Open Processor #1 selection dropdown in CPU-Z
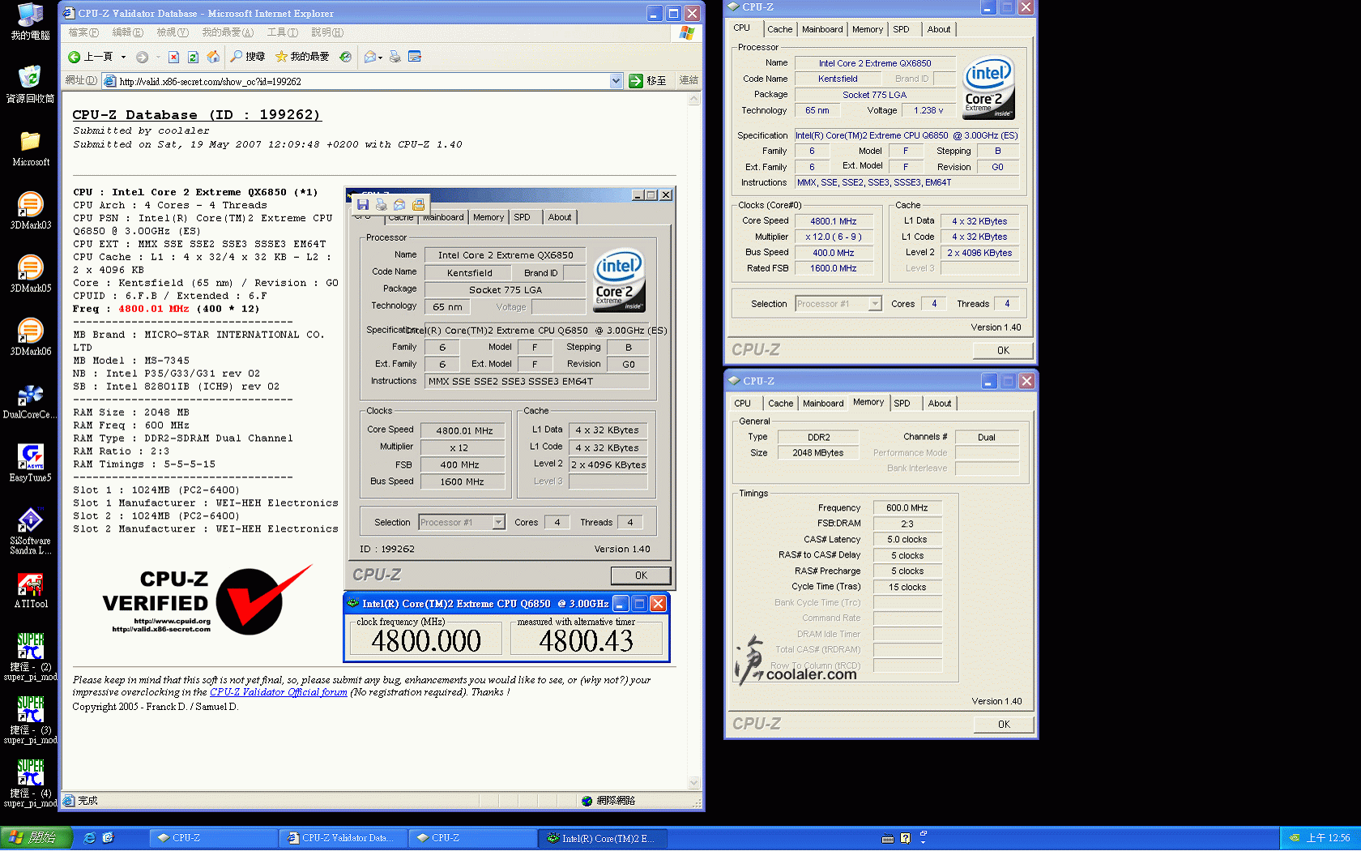Image resolution: width=1361 pixels, height=851 pixels. tap(875, 304)
